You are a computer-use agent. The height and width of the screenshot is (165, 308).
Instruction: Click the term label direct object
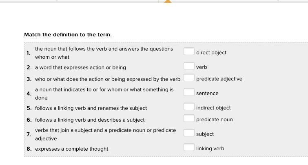point(211,53)
